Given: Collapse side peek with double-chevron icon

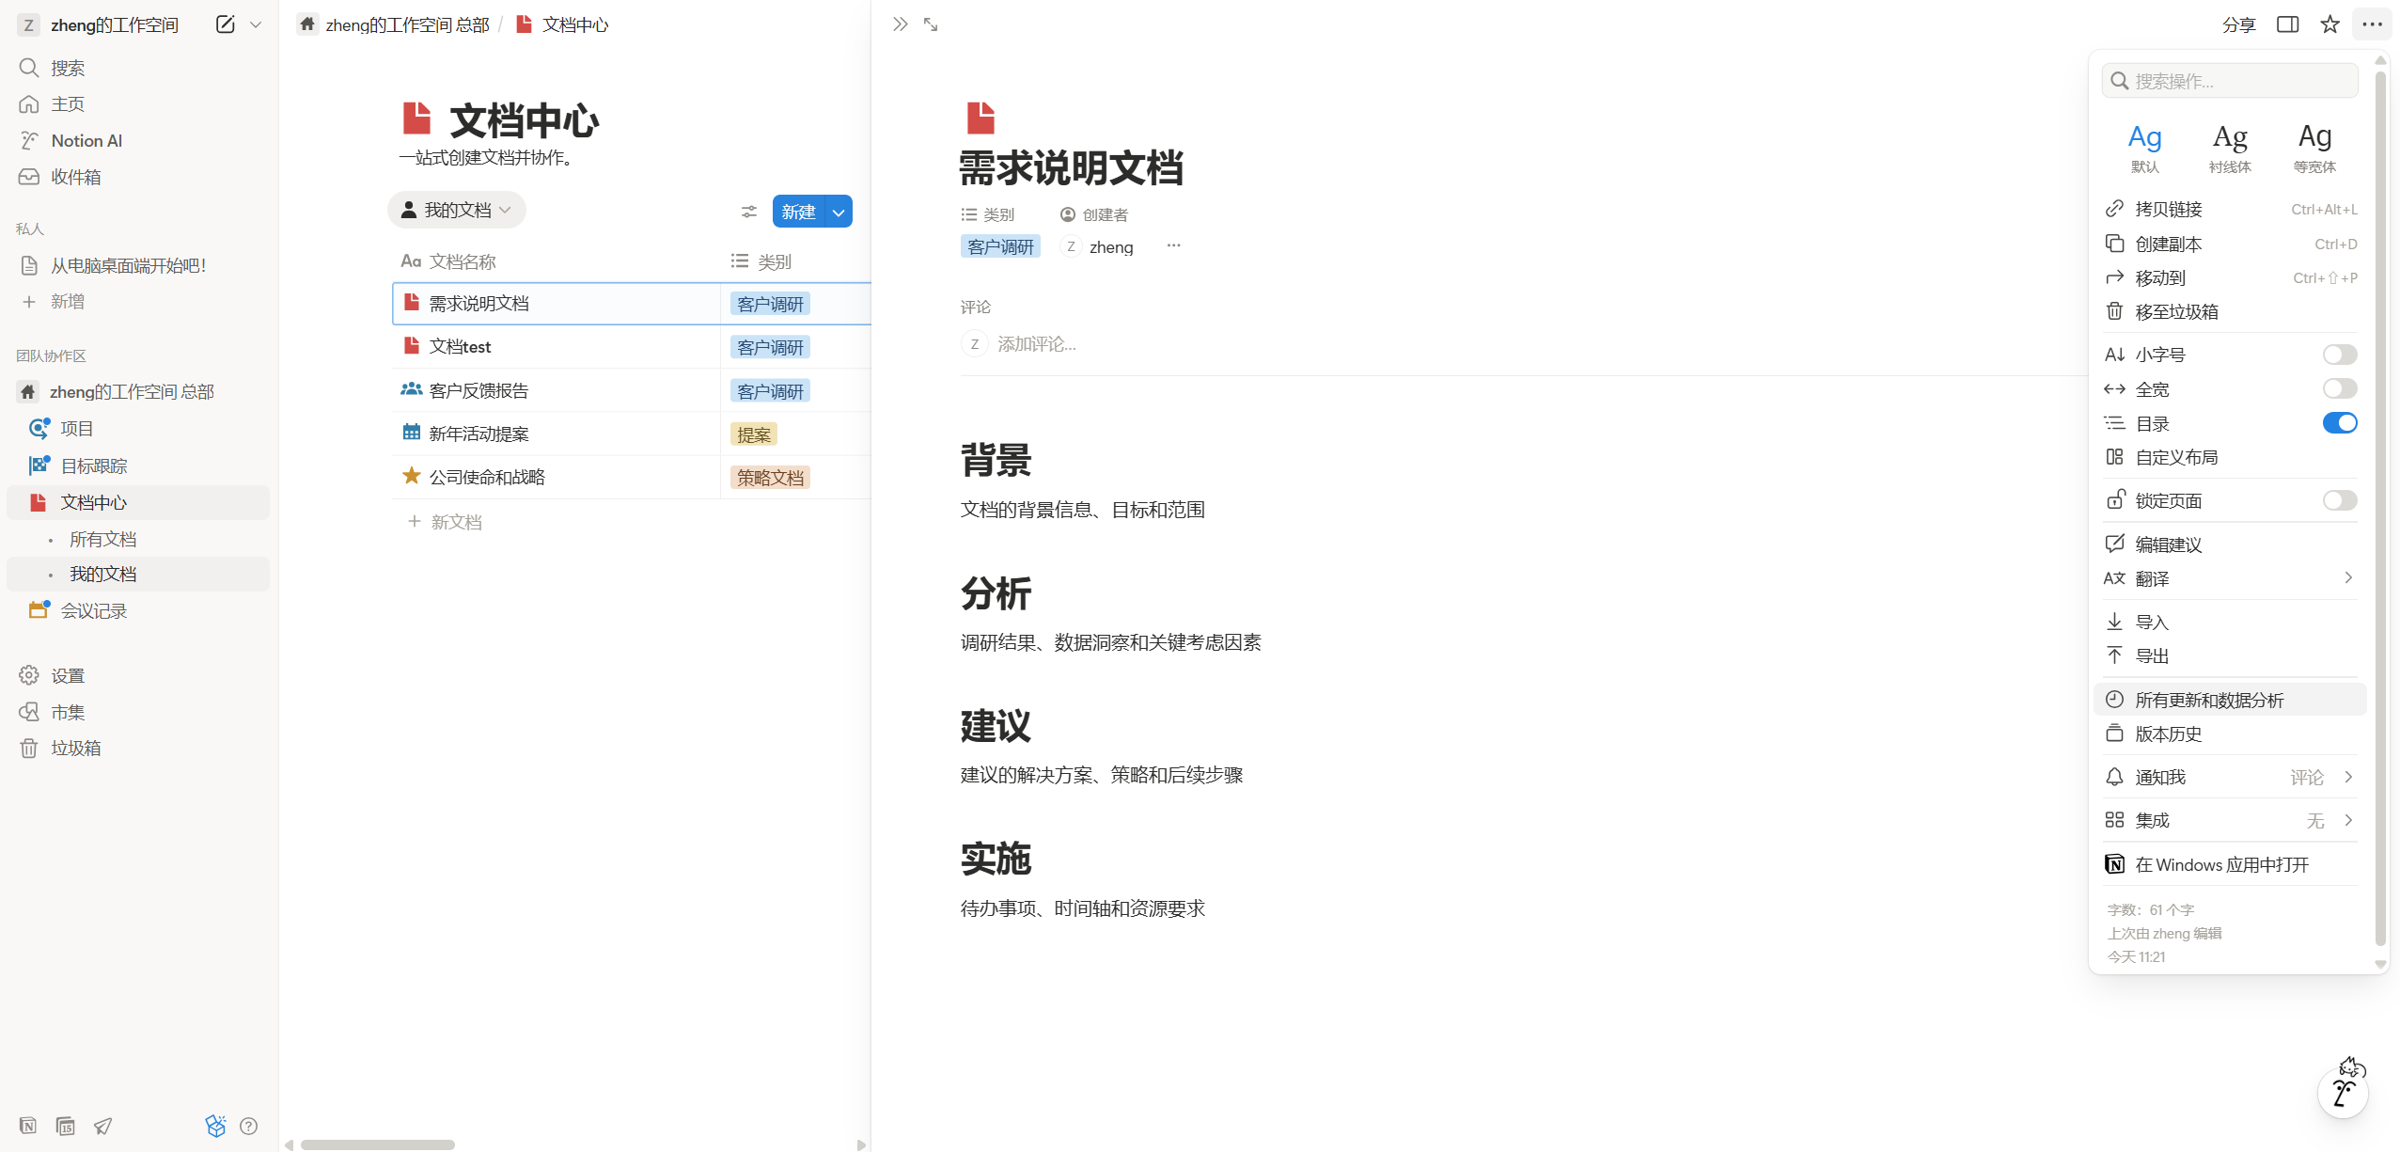Looking at the screenshot, I should (900, 24).
